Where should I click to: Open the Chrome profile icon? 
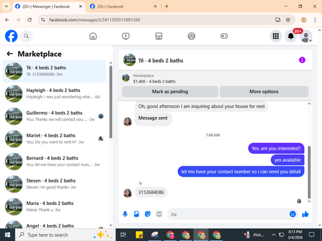pyautogui.click(x=303, y=20)
